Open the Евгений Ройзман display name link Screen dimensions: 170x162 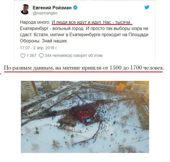click(x=52, y=8)
